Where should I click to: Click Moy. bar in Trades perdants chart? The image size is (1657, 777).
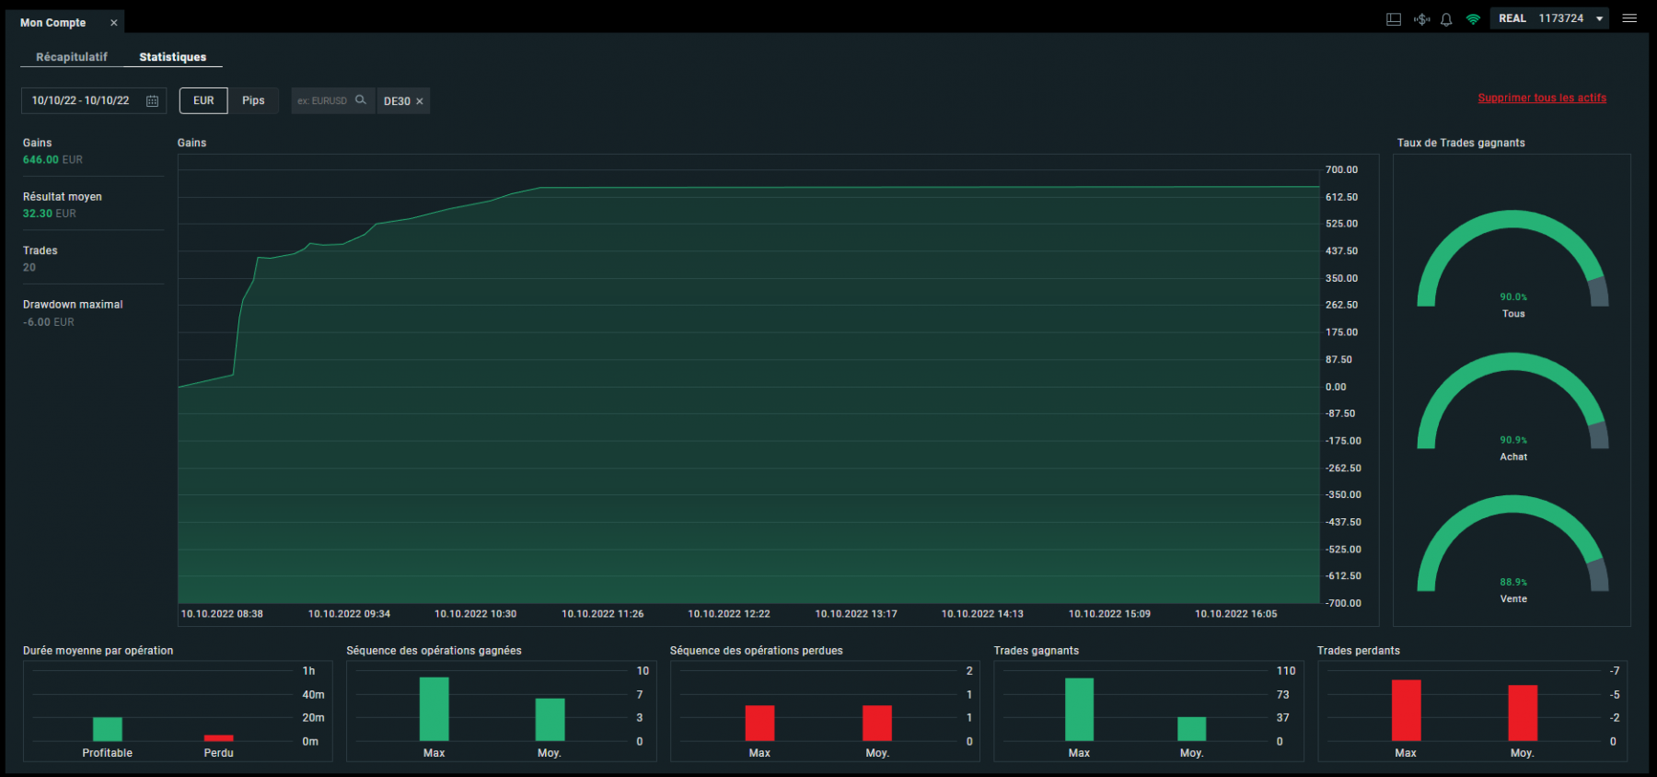tap(1523, 713)
